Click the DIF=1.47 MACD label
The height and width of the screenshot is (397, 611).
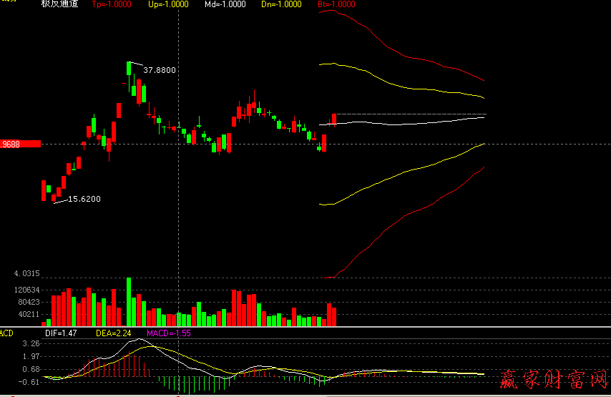click(x=61, y=333)
